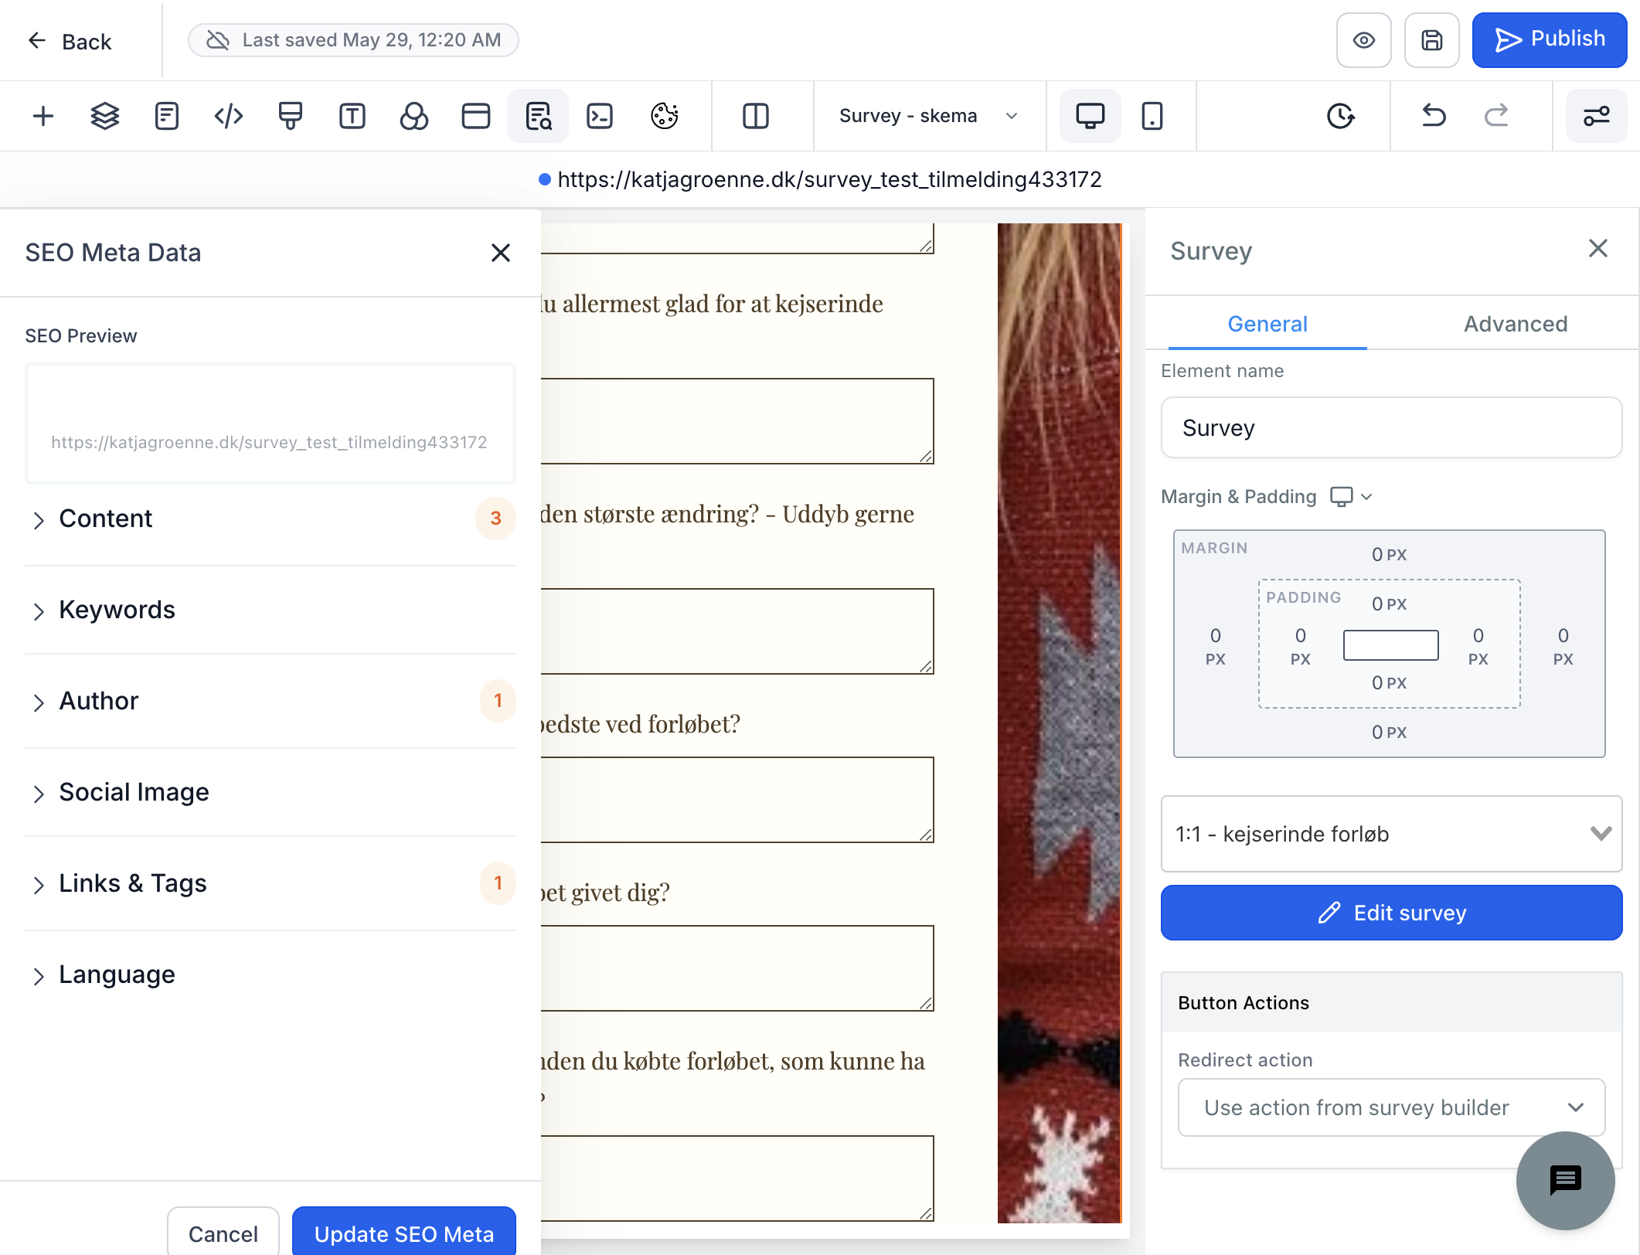Click the Publish button
Screen dimensions: 1640x1255
pos(1550,40)
